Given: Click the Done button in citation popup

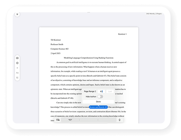Looking at the screenshot, I should pos(98,102).
